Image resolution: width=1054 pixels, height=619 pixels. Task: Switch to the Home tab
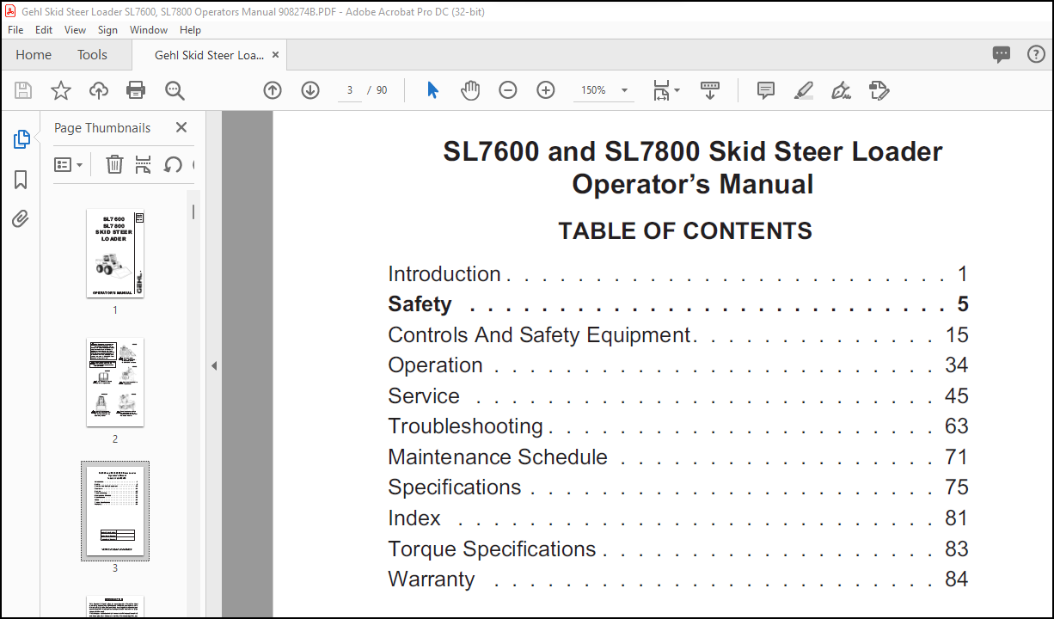[x=34, y=54]
